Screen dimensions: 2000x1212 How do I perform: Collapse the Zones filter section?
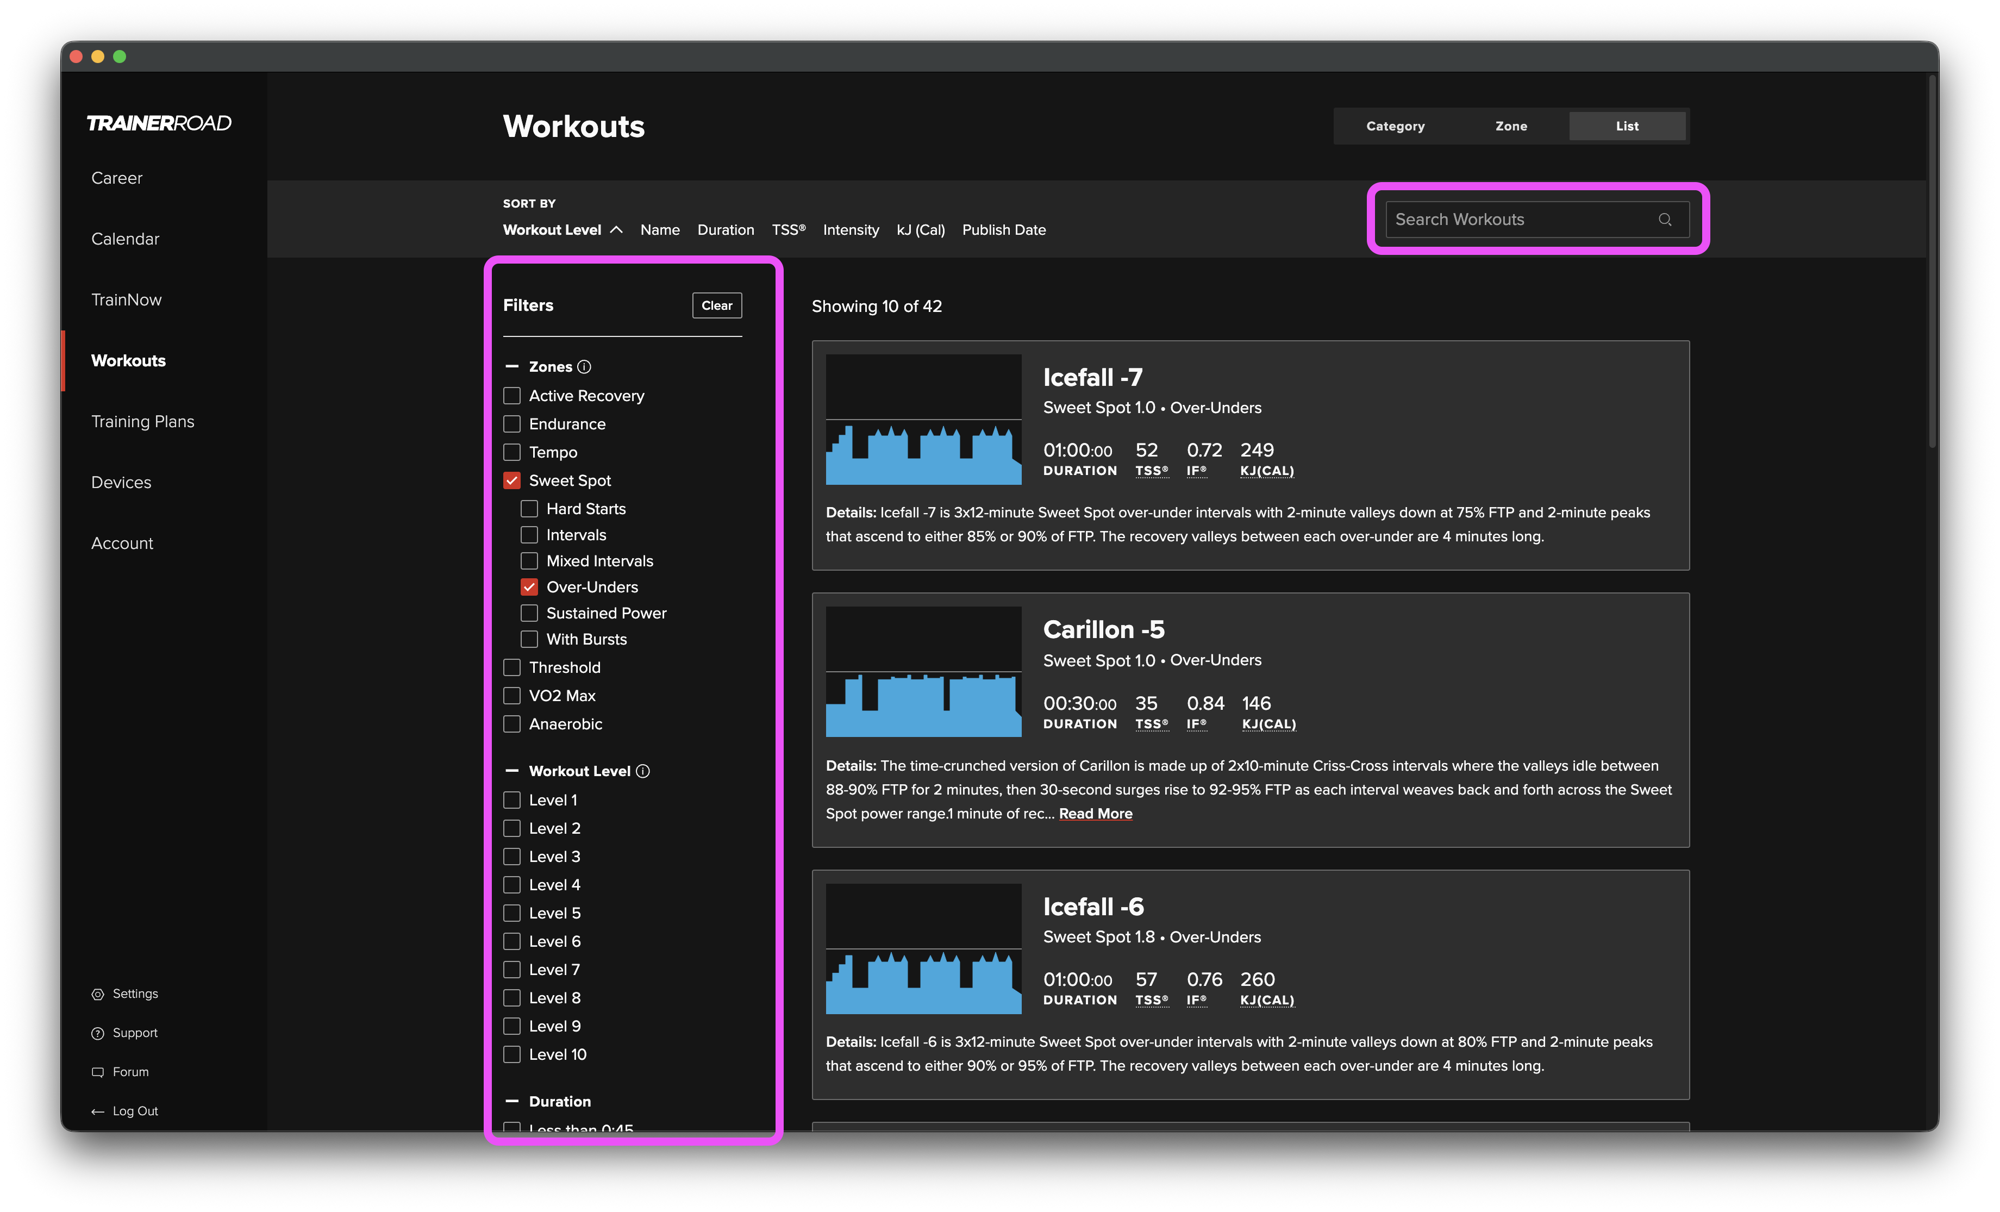511,367
